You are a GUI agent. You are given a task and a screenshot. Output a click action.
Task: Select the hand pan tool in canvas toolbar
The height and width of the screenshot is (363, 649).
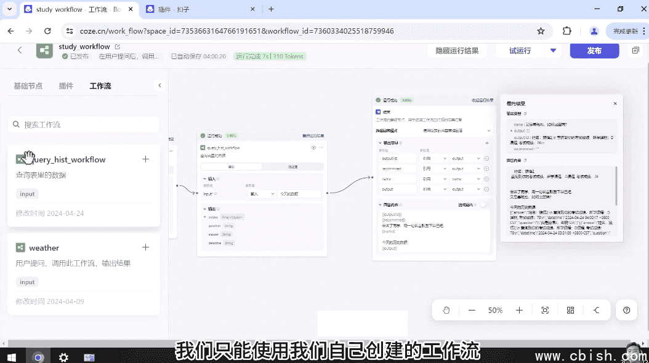point(446,310)
